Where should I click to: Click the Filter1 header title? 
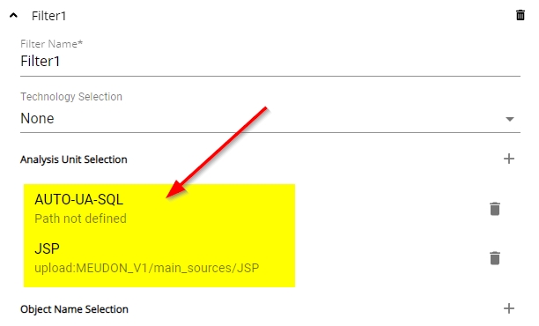48,16
